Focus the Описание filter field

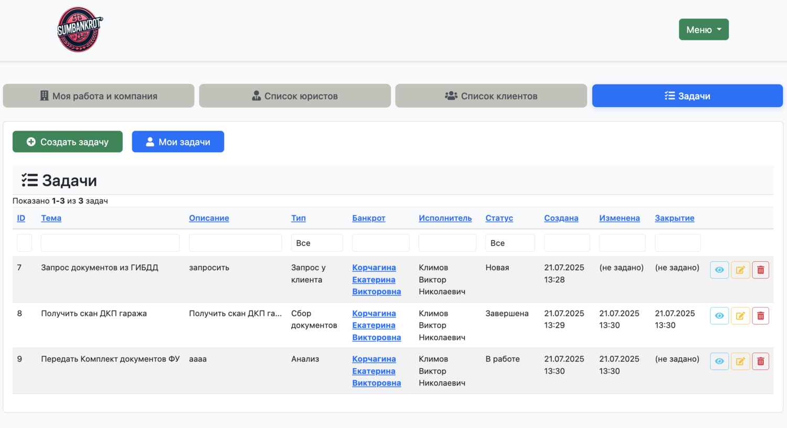(x=235, y=243)
